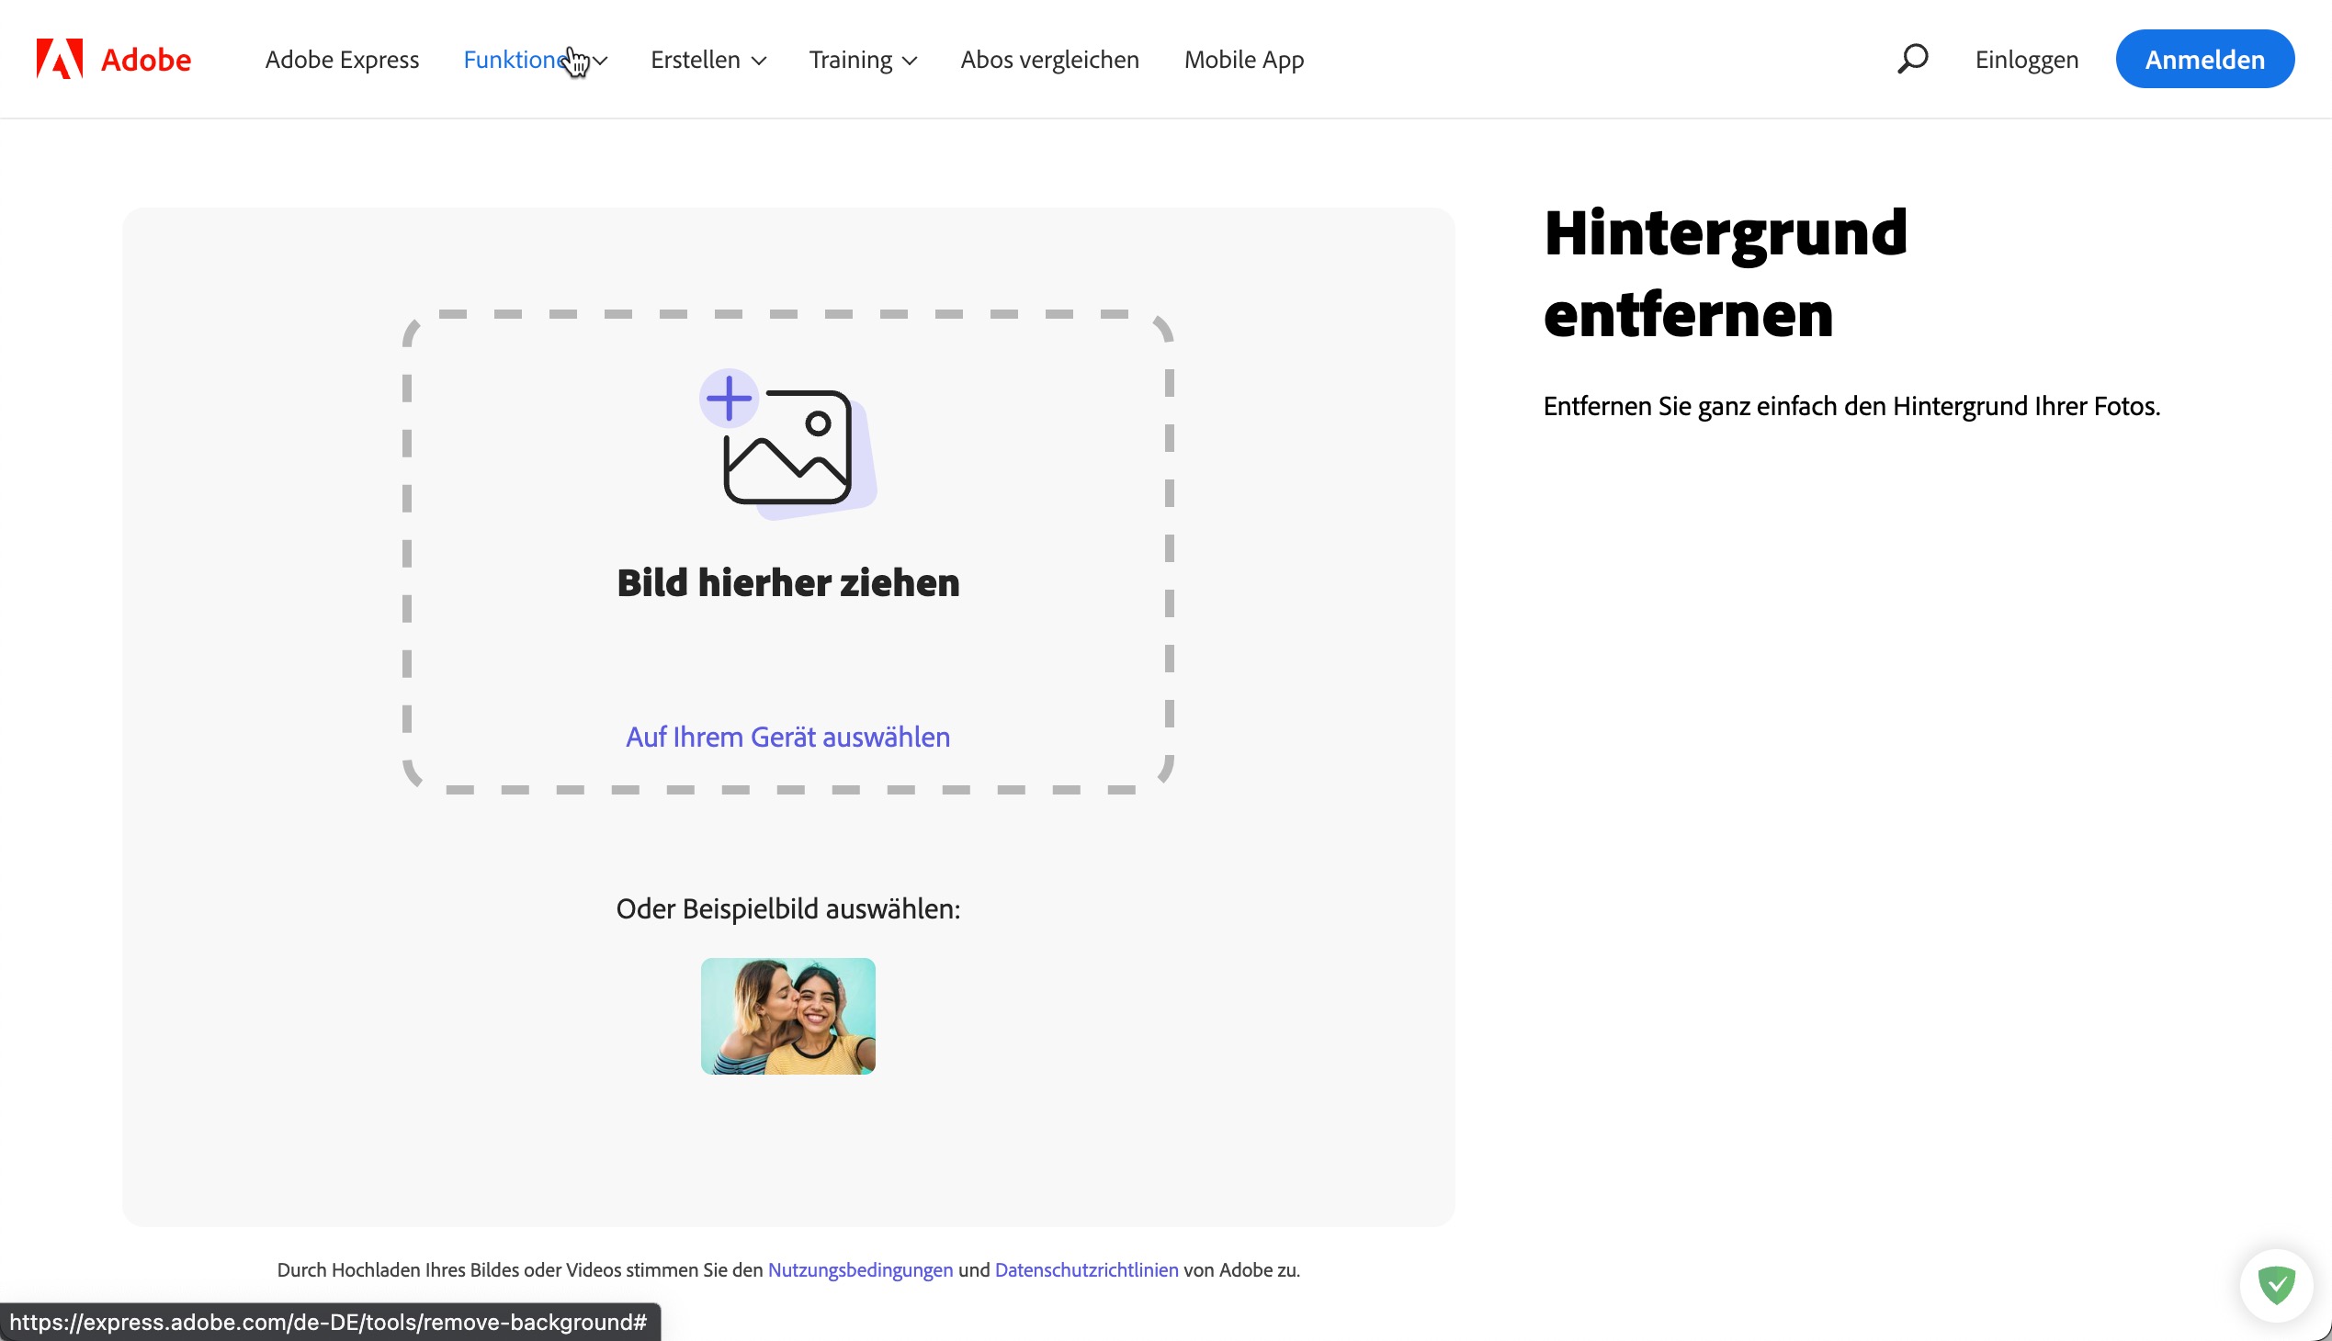2332x1341 pixels.
Task: Go to Adobe Express nav item
Action: point(342,60)
